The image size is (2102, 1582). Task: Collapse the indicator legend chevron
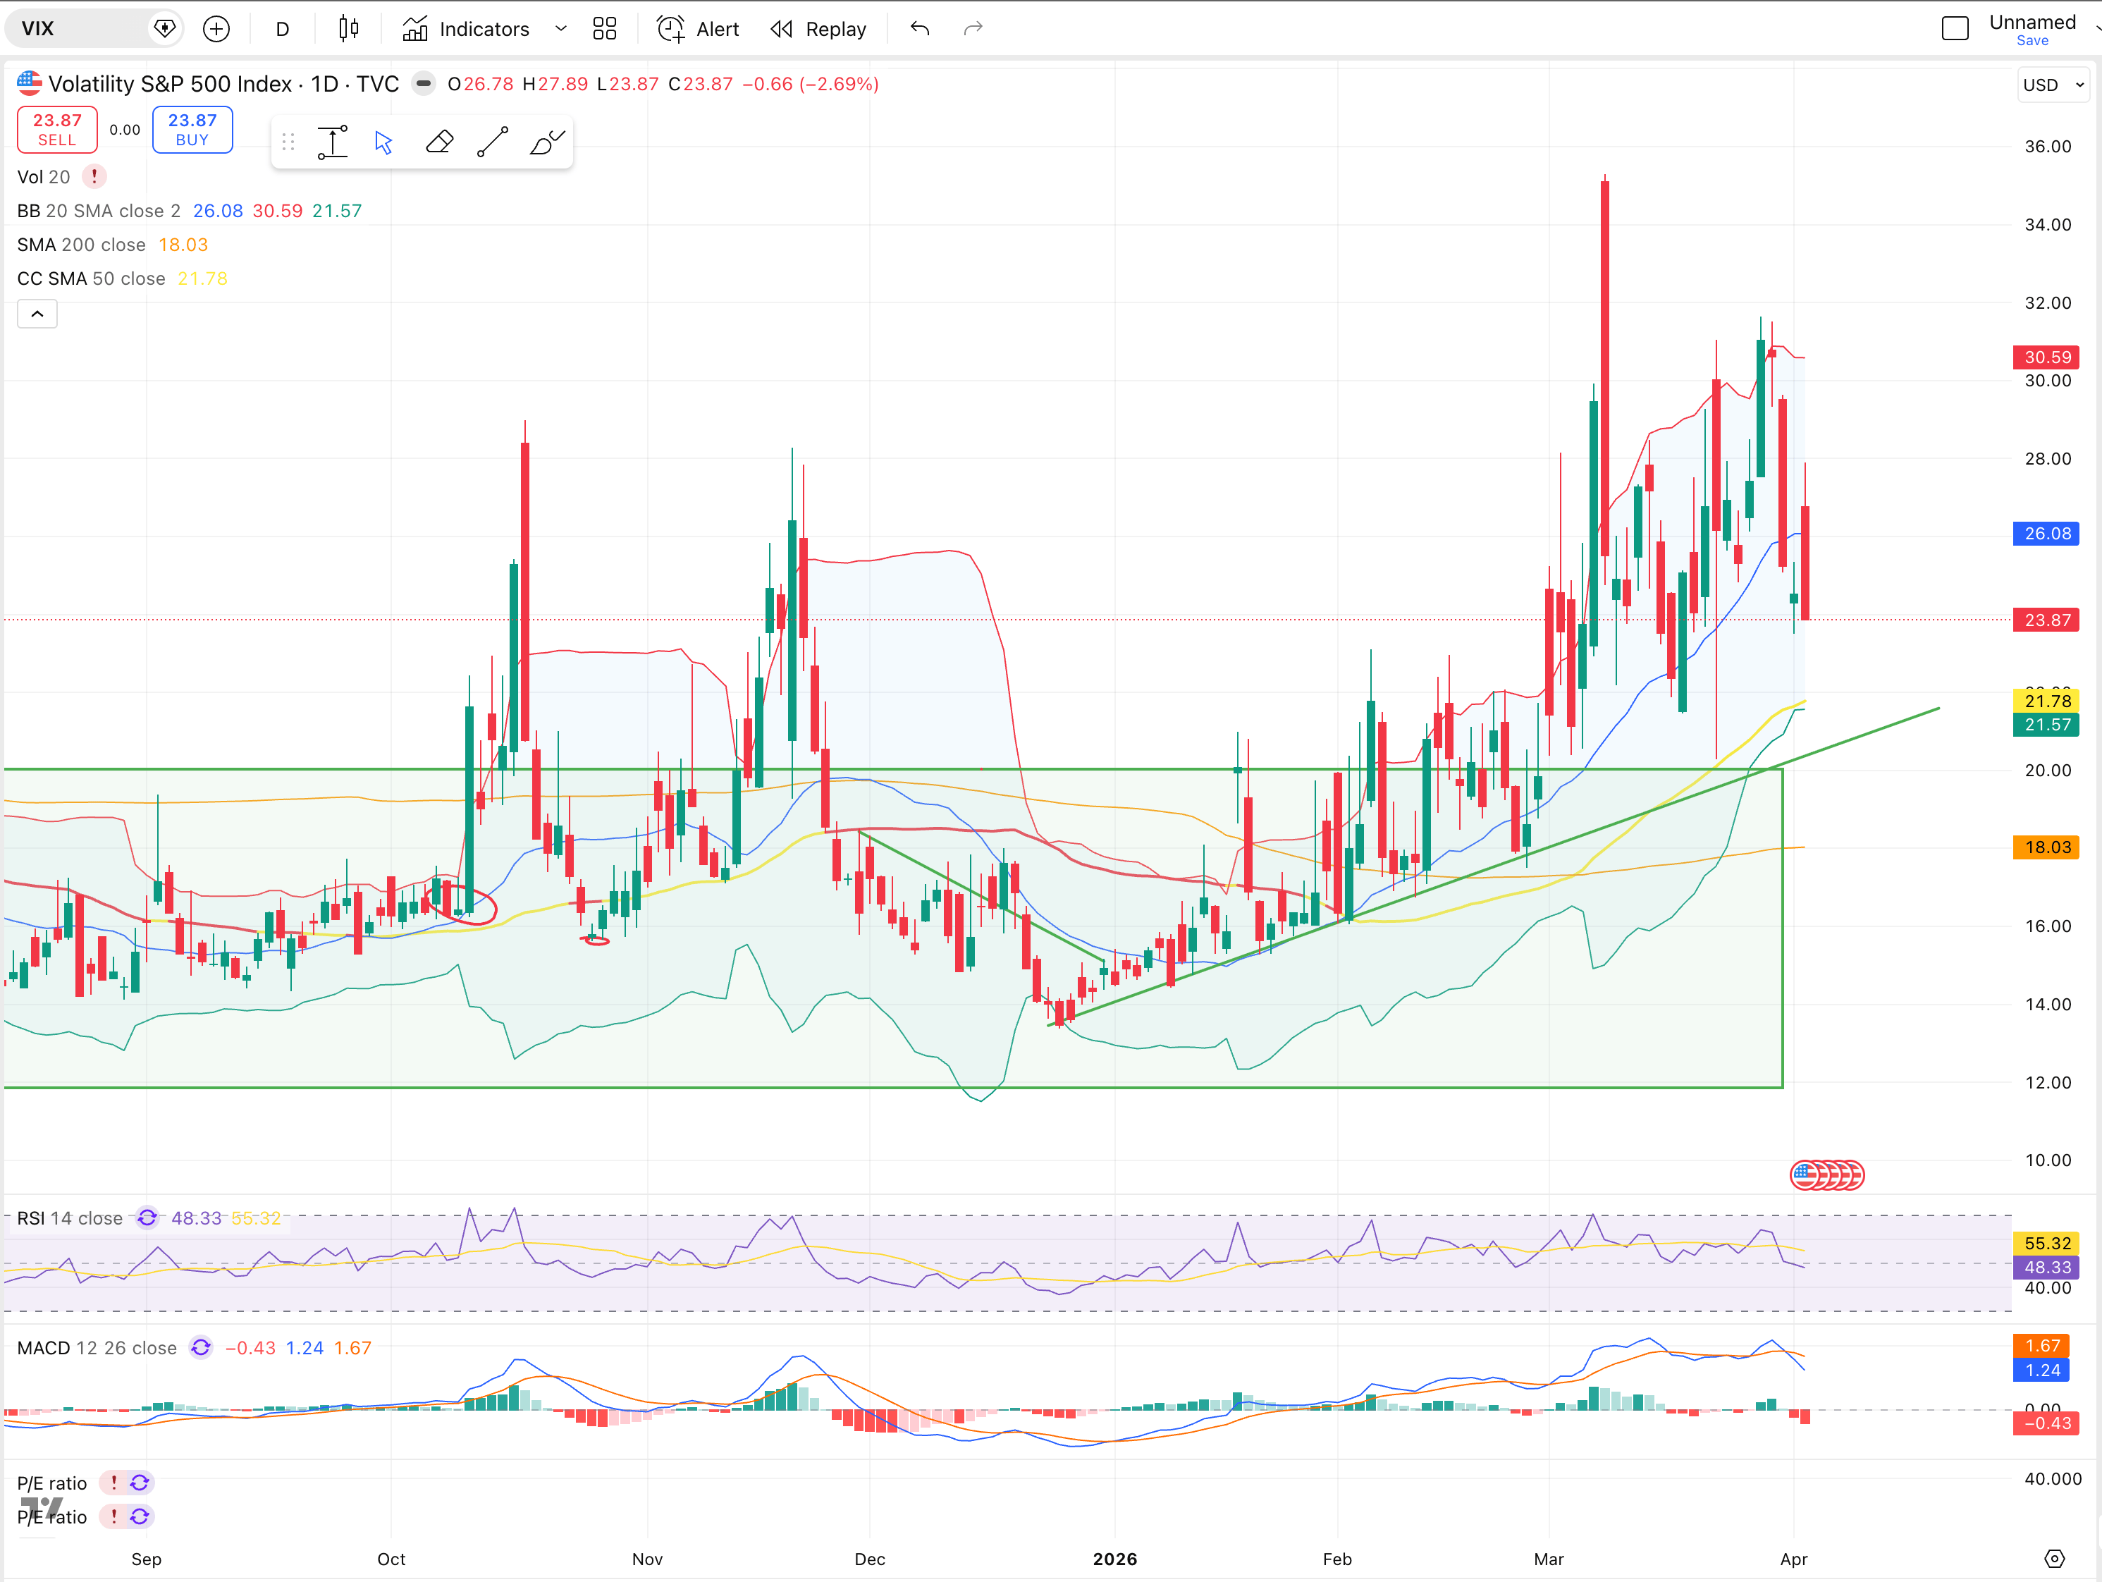point(37,314)
